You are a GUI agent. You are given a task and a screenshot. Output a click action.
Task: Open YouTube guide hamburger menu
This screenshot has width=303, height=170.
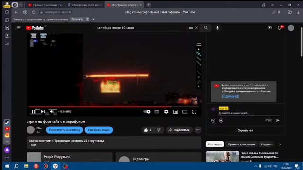click(x=18, y=28)
